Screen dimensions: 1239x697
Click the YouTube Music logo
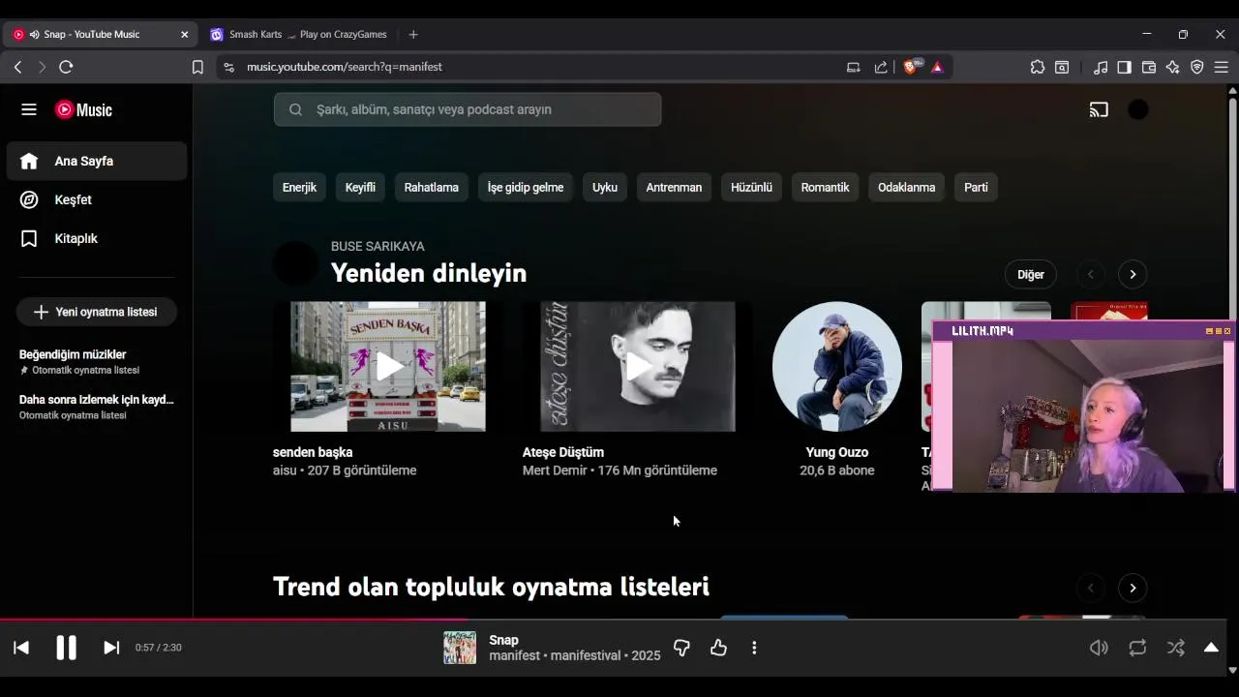pyautogui.click(x=83, y=109)
